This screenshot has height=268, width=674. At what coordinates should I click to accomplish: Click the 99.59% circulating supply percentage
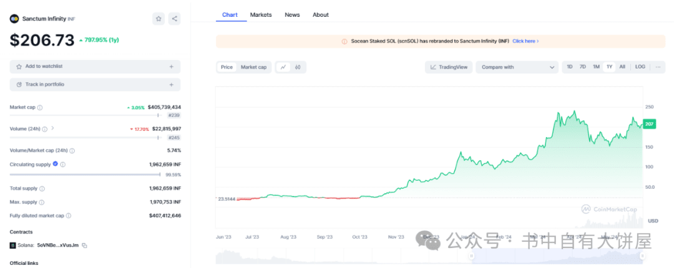173,175
